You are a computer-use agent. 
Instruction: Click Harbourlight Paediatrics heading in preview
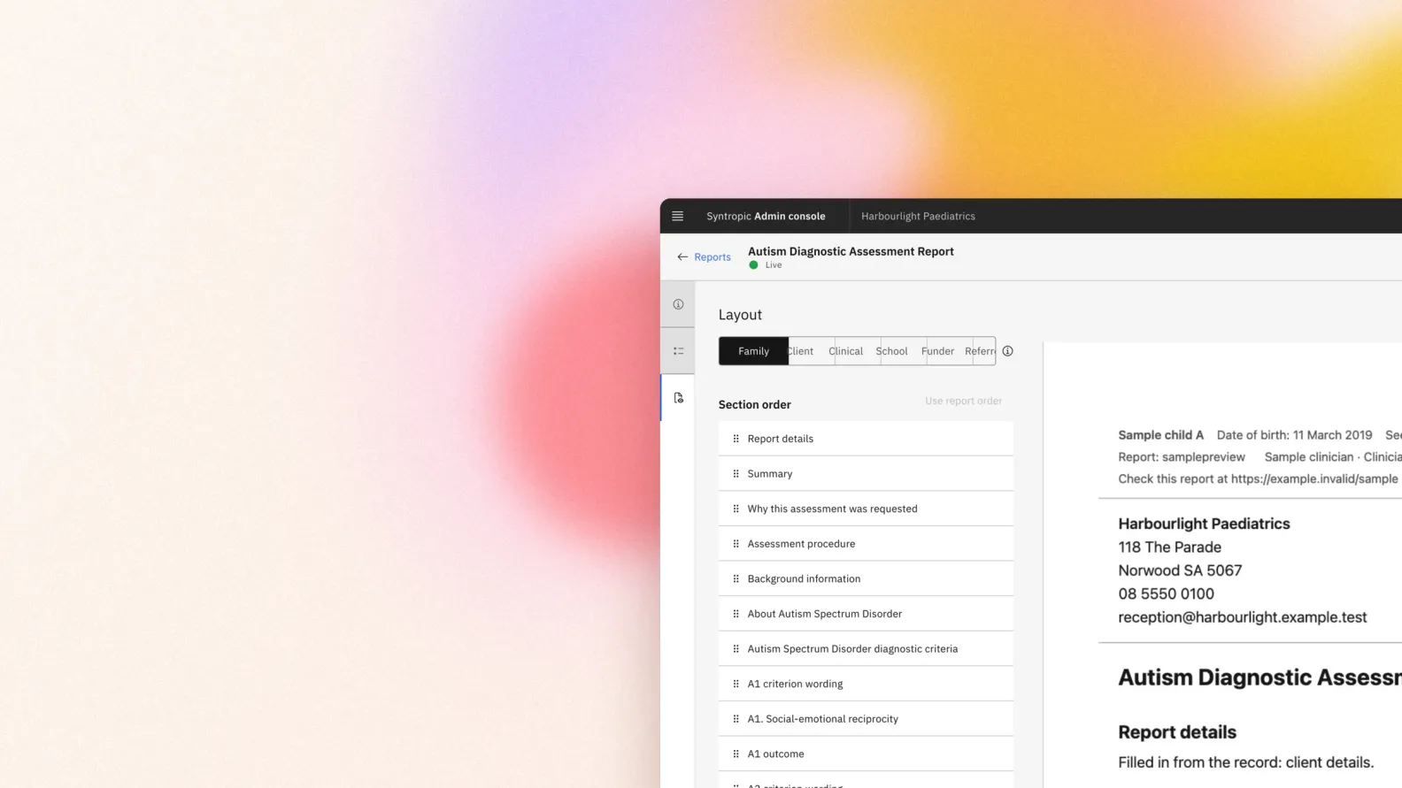[1204, 524]
